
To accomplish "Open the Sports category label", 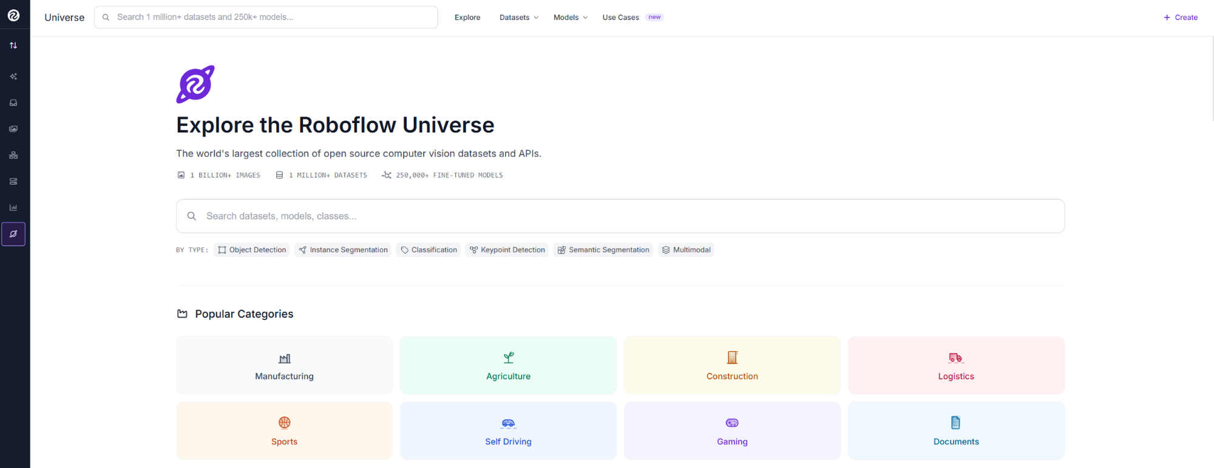I will point(285,442).
